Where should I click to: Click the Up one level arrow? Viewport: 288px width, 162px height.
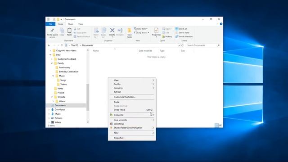click(x=62, y=45)
